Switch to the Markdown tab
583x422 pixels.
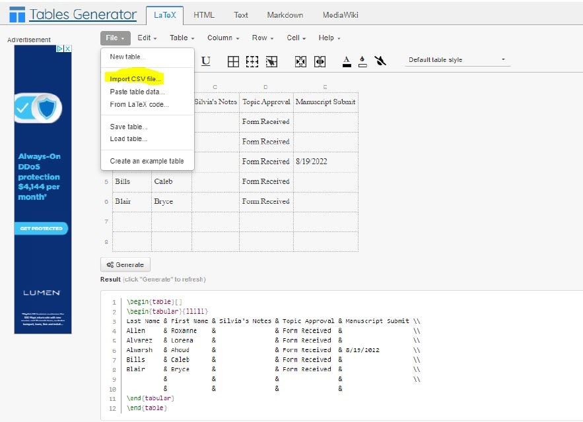coord(285,14)
